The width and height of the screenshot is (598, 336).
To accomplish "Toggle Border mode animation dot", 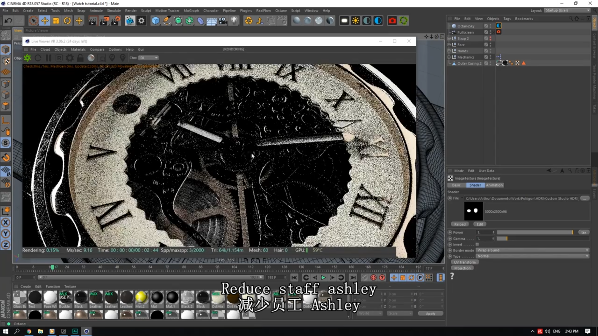I will point(450,250).
